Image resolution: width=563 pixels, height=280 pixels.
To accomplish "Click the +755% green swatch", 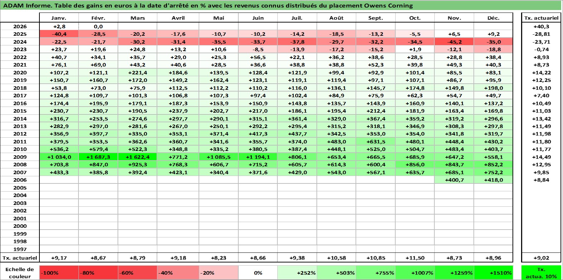I will coord(376,272).
